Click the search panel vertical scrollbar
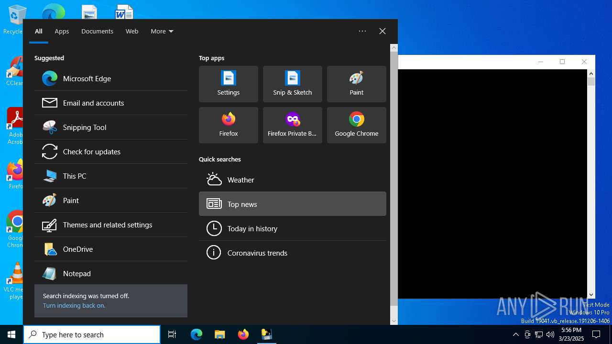Viewport: 612px width, 344px height. [394, 179]
